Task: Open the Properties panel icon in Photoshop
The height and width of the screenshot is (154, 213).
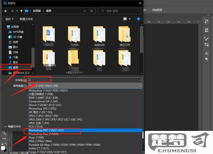Action: click(206, 30)
